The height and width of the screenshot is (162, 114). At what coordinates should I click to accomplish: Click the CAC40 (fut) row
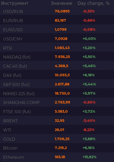click(57, 66)
